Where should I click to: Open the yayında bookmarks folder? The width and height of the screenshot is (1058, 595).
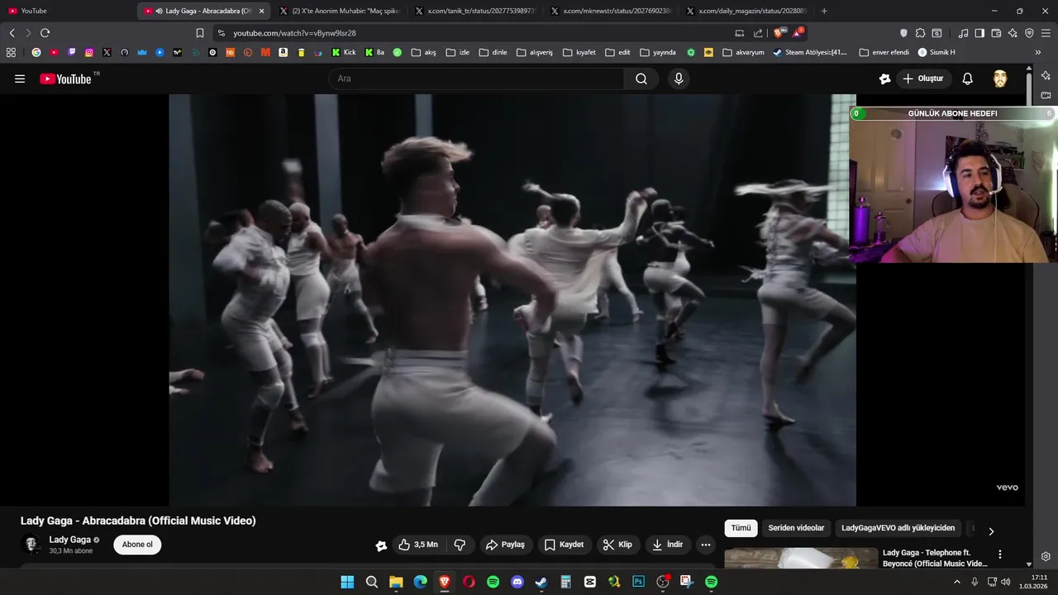pyautogui.click(x=657, y=52)
